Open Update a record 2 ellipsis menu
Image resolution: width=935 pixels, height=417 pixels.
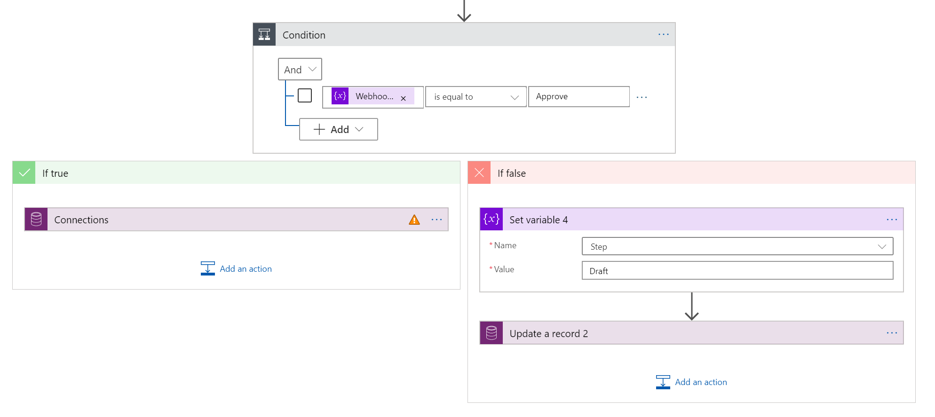coord(892,333)
